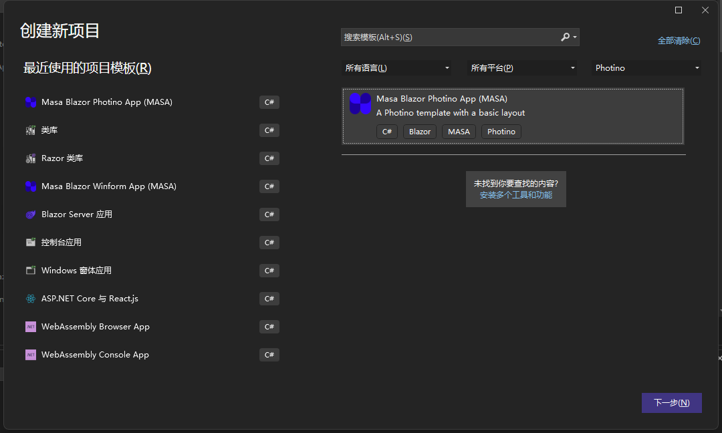Screen dimensions: 722x433
Task: Click the Masa Blazor Photino App template icon
Action: pyautogui.click(x=31, y=102)
